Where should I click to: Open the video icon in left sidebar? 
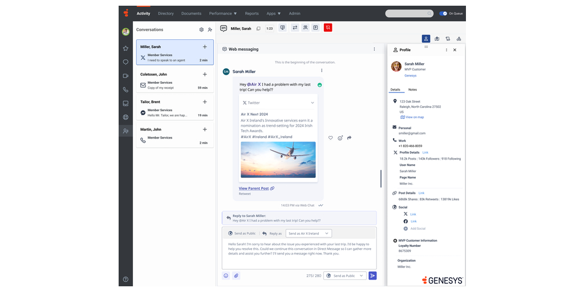tap(125, 76)
